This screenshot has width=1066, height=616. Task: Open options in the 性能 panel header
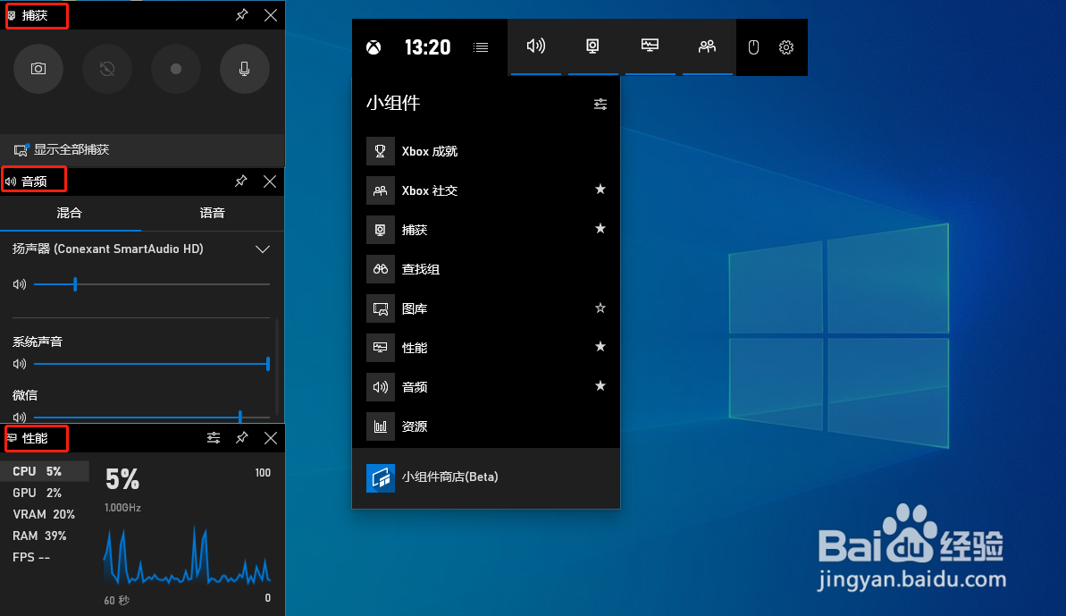[x=214, y=438]
